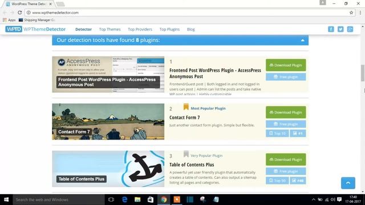Click the Search the web and Windows box
The image size is (365, 205).
tap(59, 200)
